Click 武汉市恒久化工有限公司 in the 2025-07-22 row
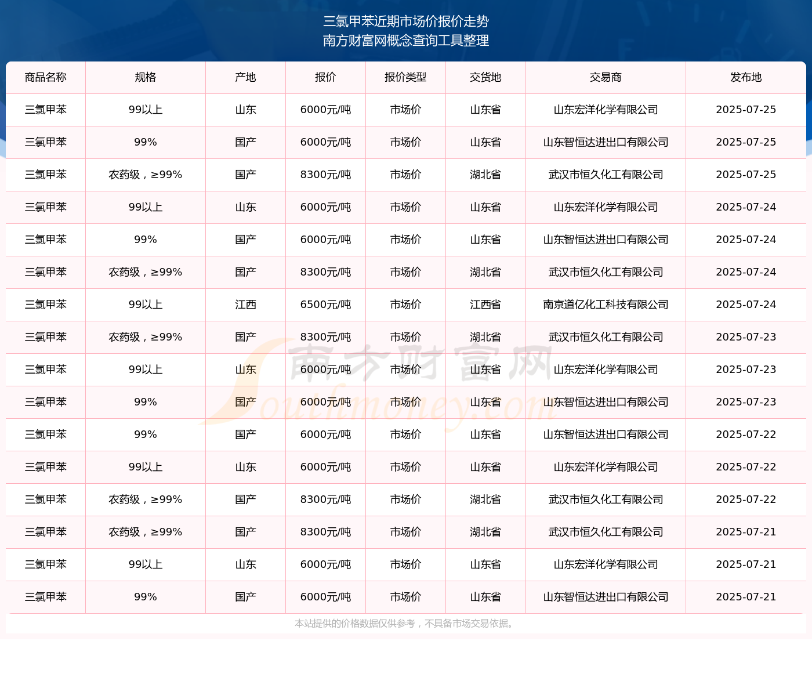 (x=606, y=499)
